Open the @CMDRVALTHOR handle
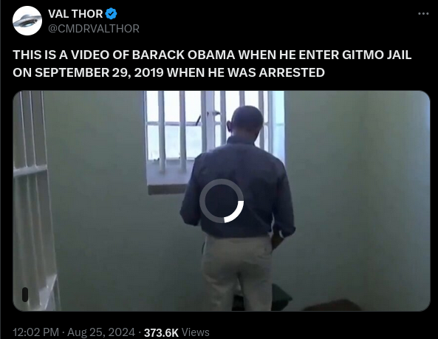Screen dimensions: 438x339 [x=94, y=29]
